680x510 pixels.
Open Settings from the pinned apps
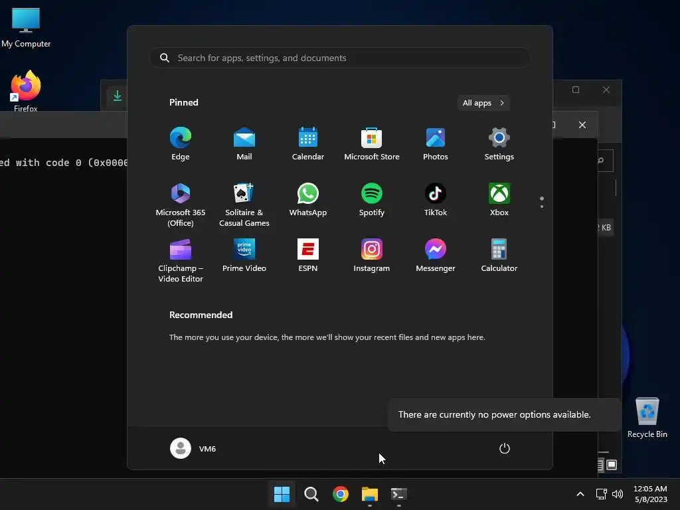tap(499, 144)
